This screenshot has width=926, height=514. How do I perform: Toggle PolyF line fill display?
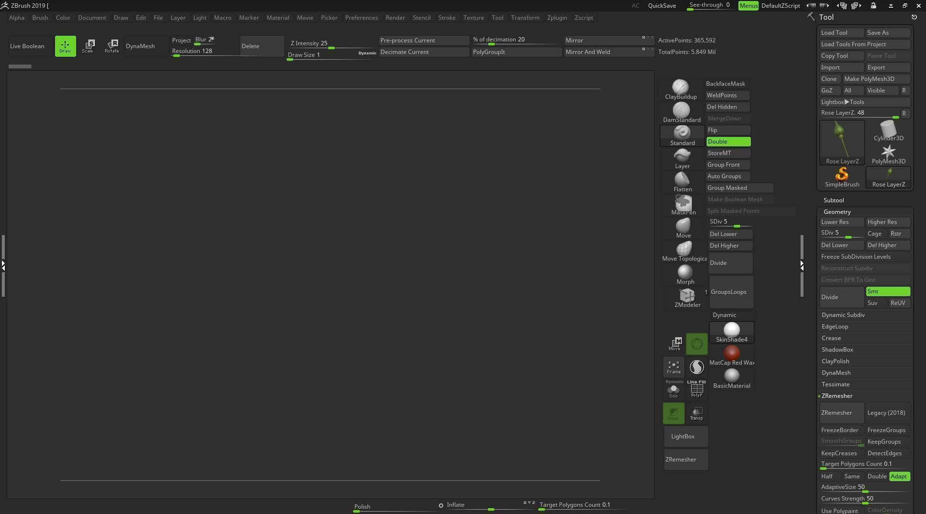696,389
